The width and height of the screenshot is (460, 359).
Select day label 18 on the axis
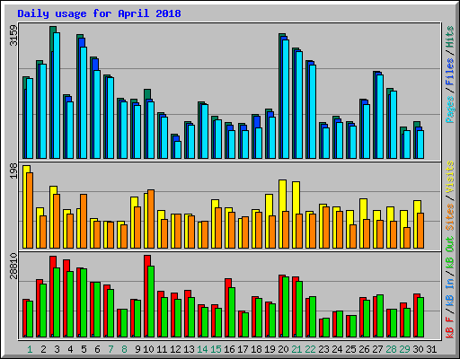(256, 349)
